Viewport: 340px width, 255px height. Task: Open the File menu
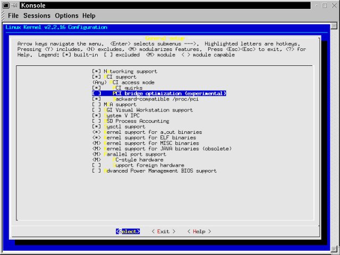pyautogui.click(x=13, y=16)
